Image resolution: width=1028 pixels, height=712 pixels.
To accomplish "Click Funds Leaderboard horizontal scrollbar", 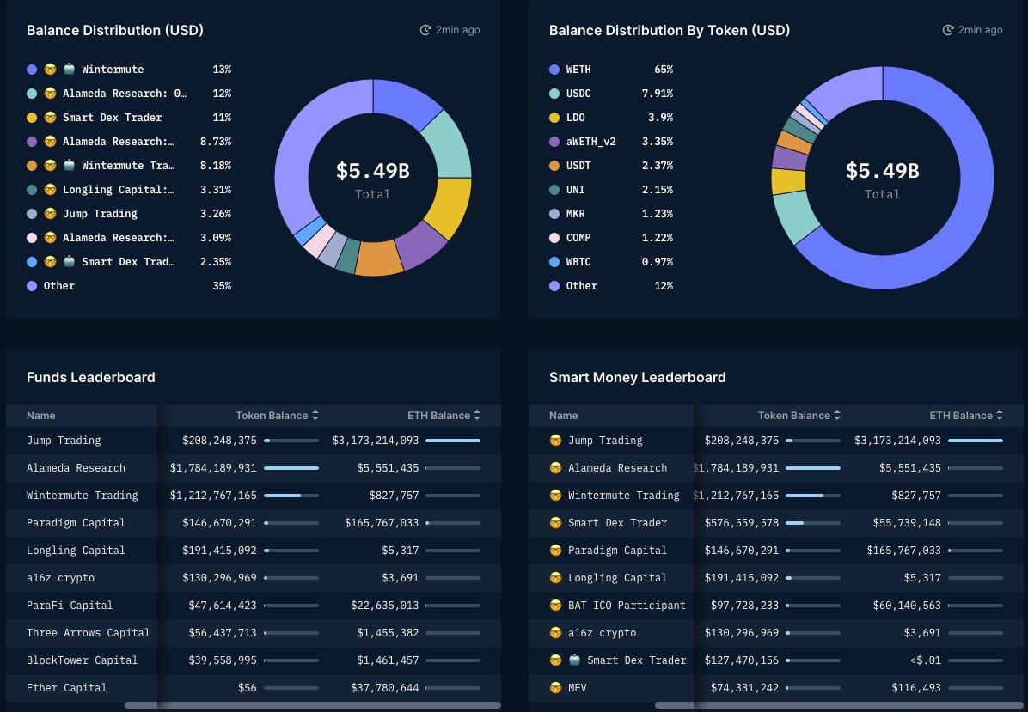I will 313,705.
